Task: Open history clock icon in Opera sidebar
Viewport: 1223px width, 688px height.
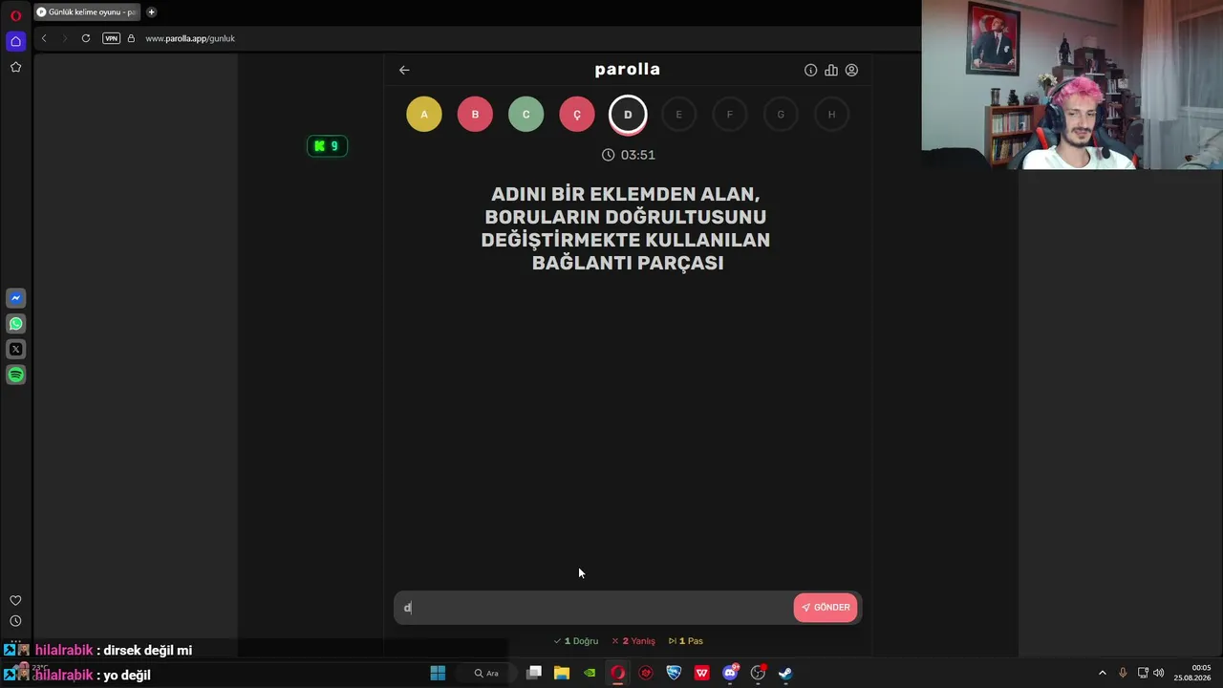Action: coord(15,621)
